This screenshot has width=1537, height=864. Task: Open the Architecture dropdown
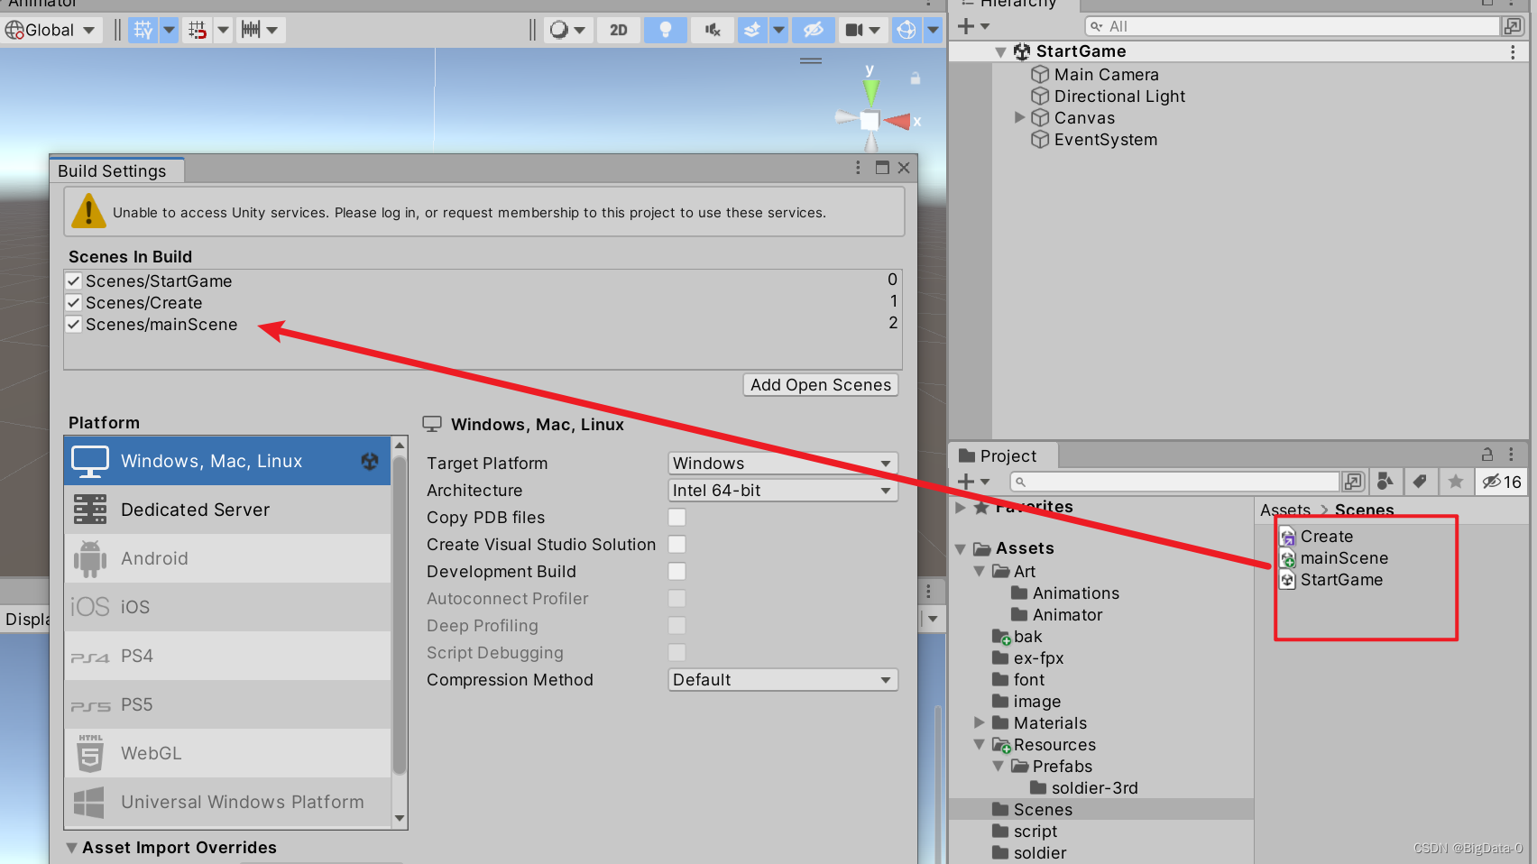tap(783, 491)
